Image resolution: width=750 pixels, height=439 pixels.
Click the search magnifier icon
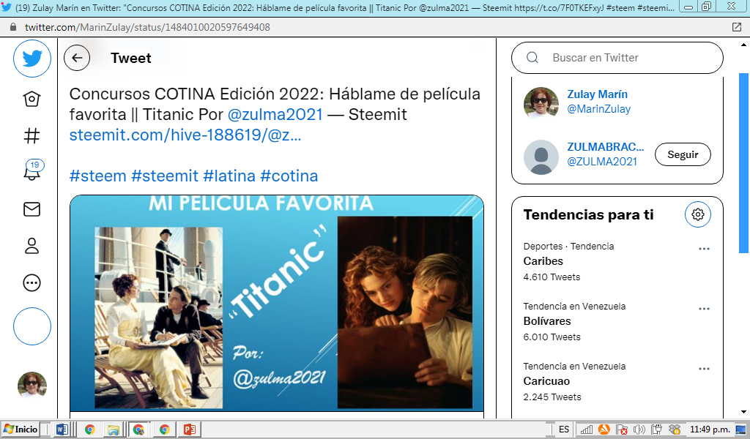tap(532, 58)
